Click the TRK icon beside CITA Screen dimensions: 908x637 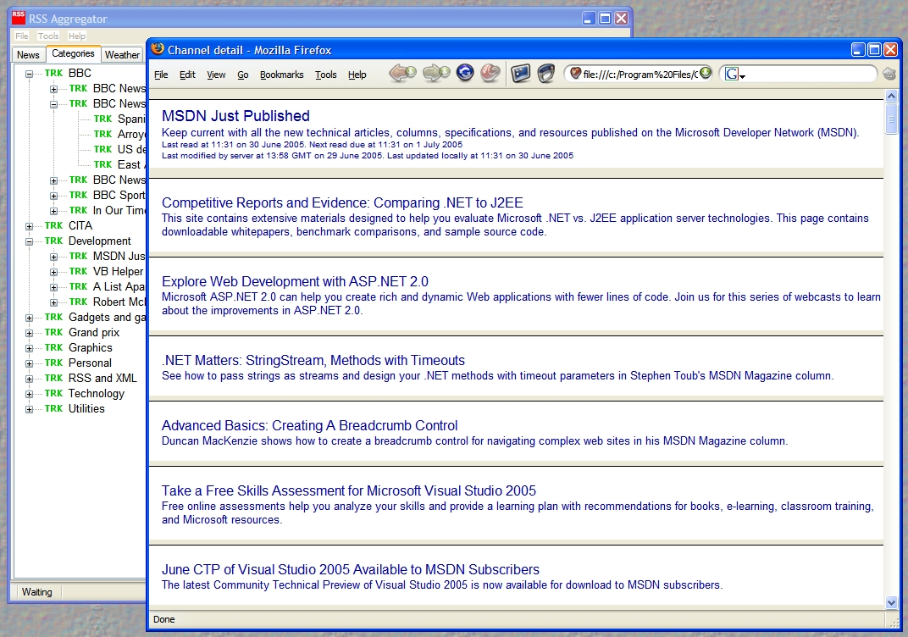54,225
